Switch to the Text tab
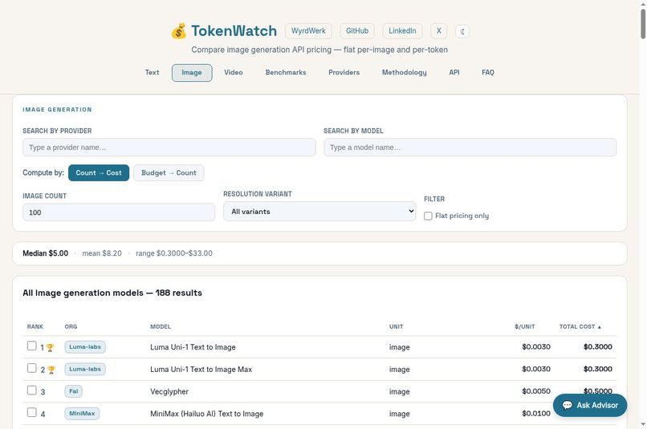Screen dimensions: 647x429 coord(152,72)
